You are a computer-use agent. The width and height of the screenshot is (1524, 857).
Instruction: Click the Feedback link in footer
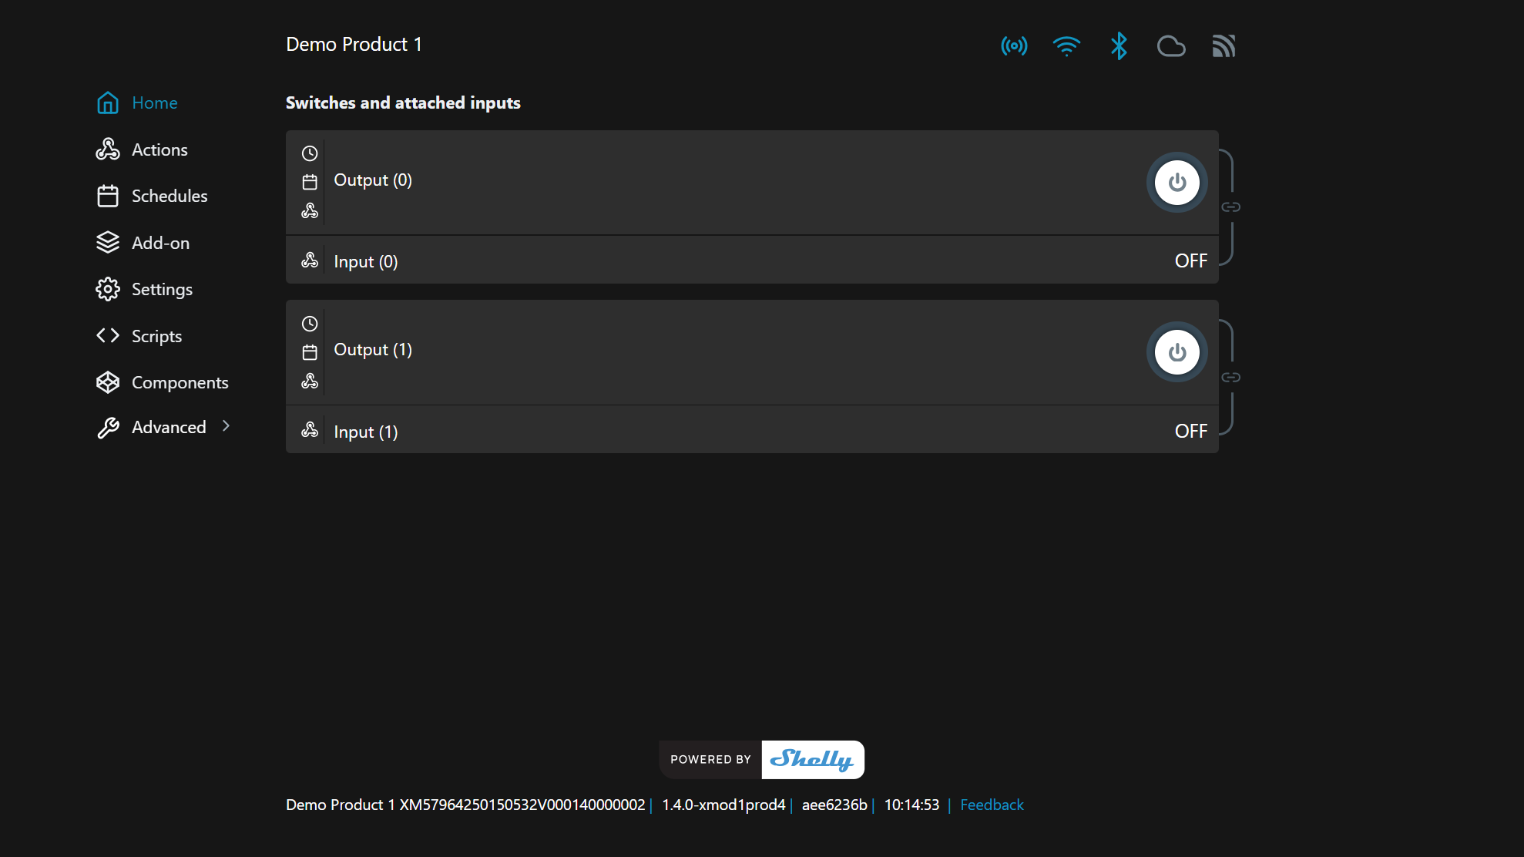(992, 805)
